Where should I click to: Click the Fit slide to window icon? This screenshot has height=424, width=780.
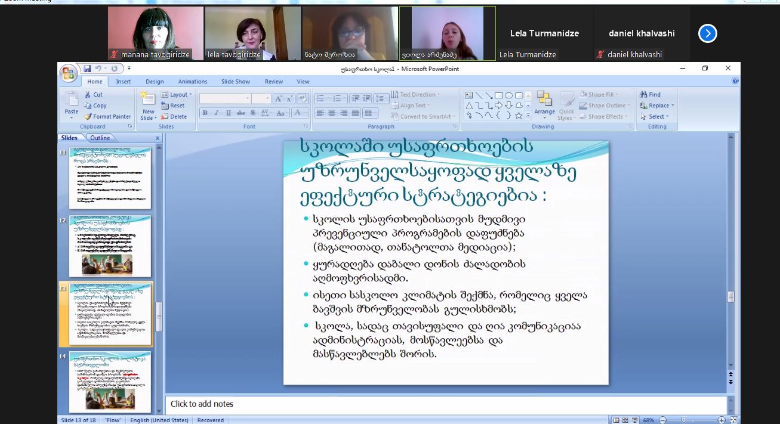(x=733, y=420)
